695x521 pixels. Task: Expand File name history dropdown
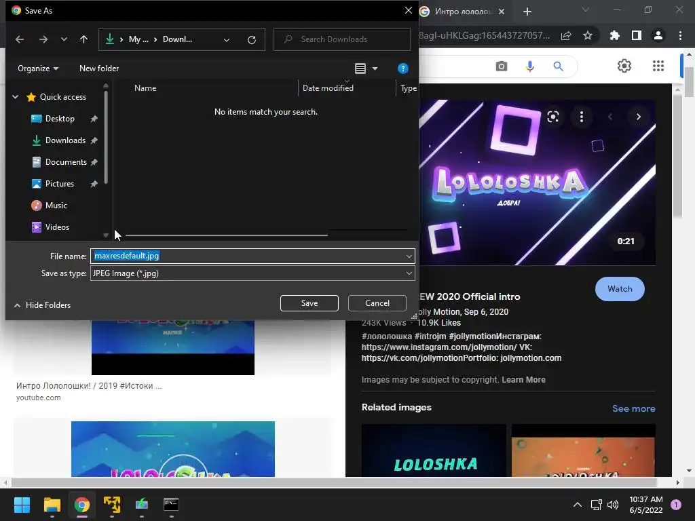coord(409,256)
